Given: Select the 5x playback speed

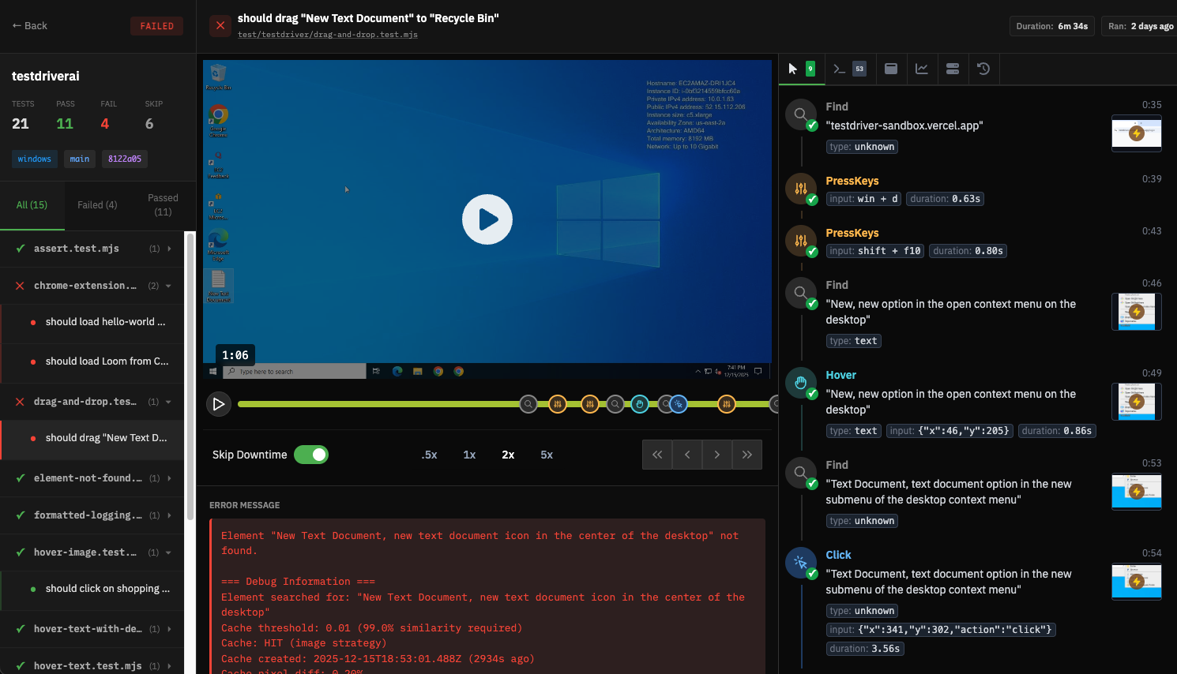Looking at the screenshot, I should [547, 455].
